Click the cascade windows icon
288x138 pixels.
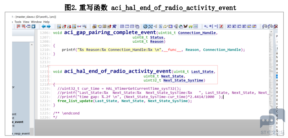(137, 26)
